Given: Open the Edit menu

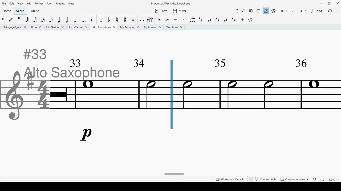Looking at the screenshot, I should pos(11,3).
